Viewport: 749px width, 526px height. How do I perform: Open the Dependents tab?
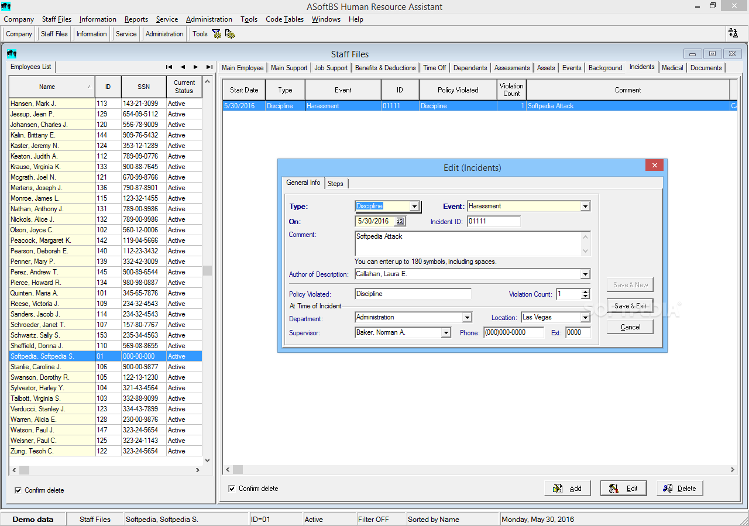point(470,68)
